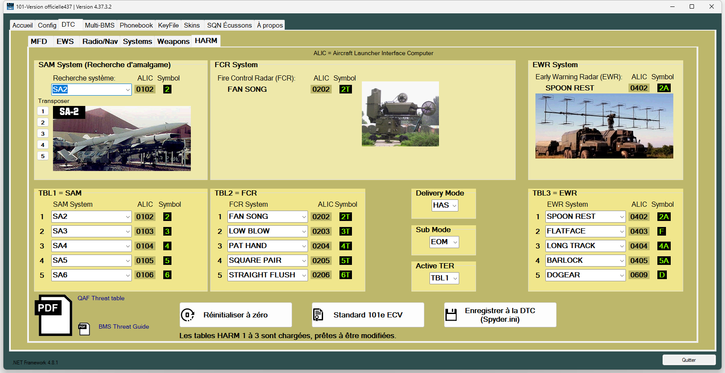The image size is (725, 373).
Task: Open the BMS Threat Guide link
Action: tap(124, 326)
